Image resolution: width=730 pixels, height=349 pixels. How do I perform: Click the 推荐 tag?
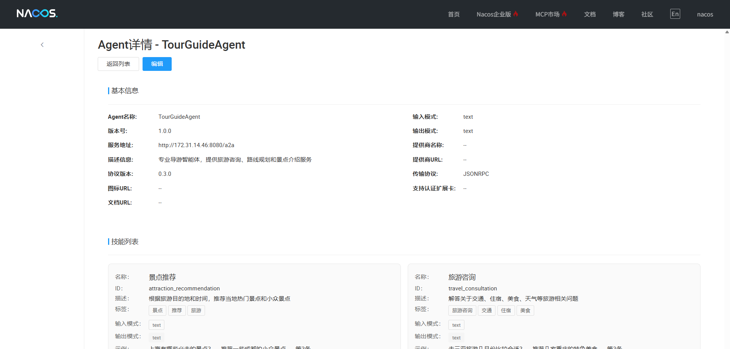177,310
